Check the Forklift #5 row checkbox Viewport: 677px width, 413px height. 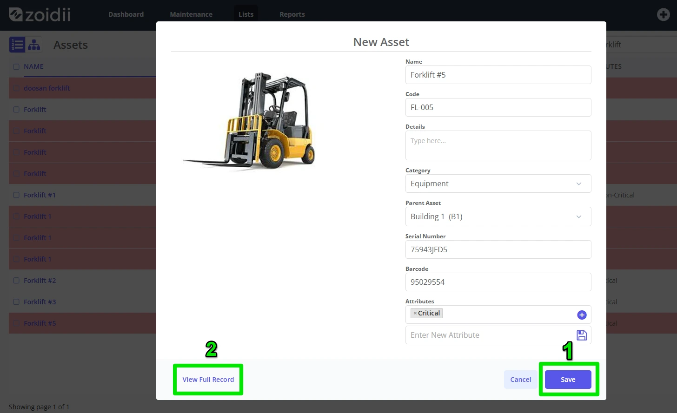[16, 323]
